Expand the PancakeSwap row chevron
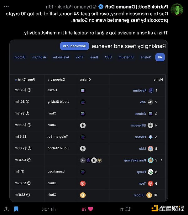The height and width of the screenshot is (215, 188). pos(161,160)
